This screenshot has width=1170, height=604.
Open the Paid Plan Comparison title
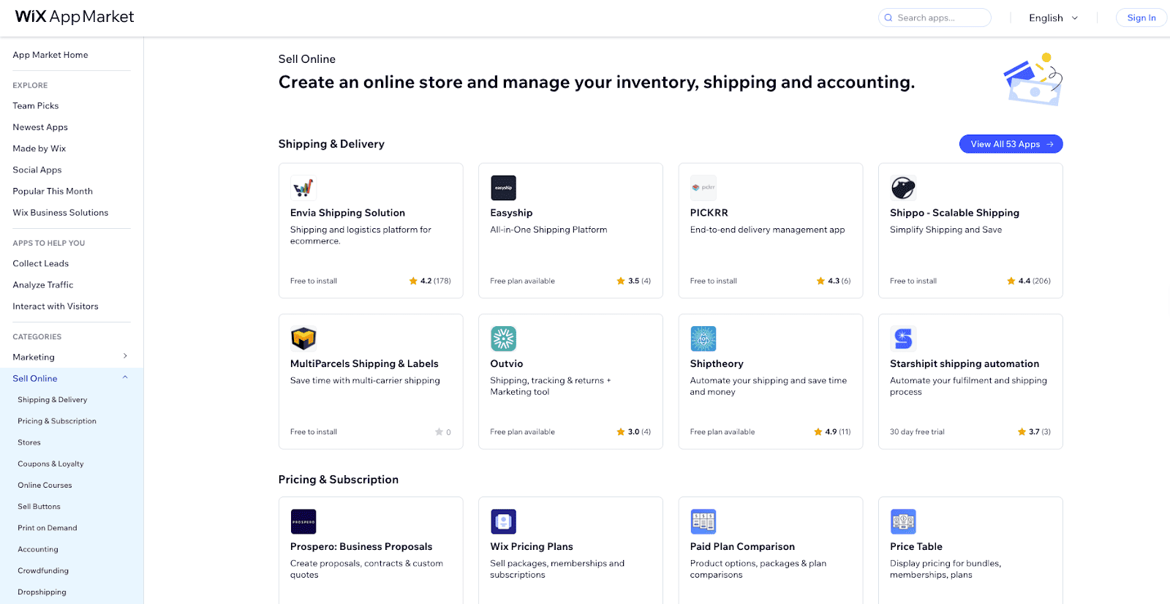tap(742, 546)
